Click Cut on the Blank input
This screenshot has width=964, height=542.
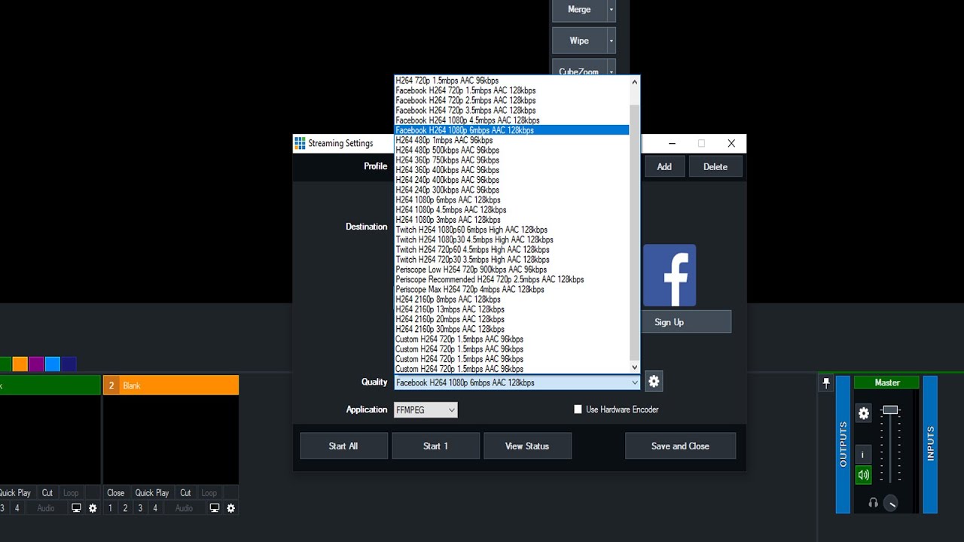185,493
